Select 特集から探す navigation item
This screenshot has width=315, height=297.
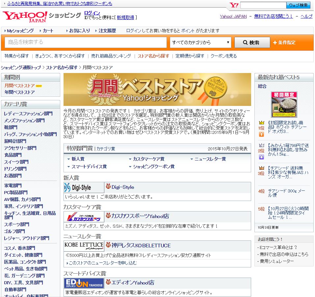(x=17, y=56)
